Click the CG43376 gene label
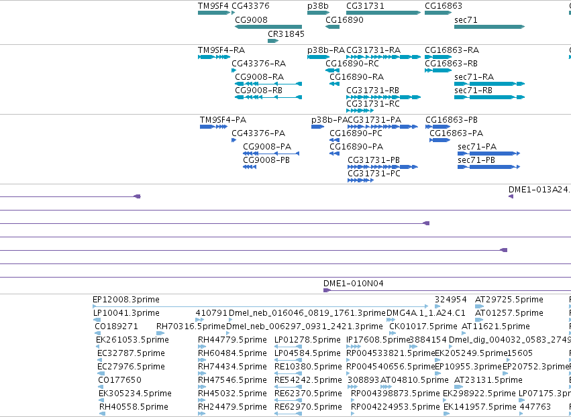 coord(250,6)
